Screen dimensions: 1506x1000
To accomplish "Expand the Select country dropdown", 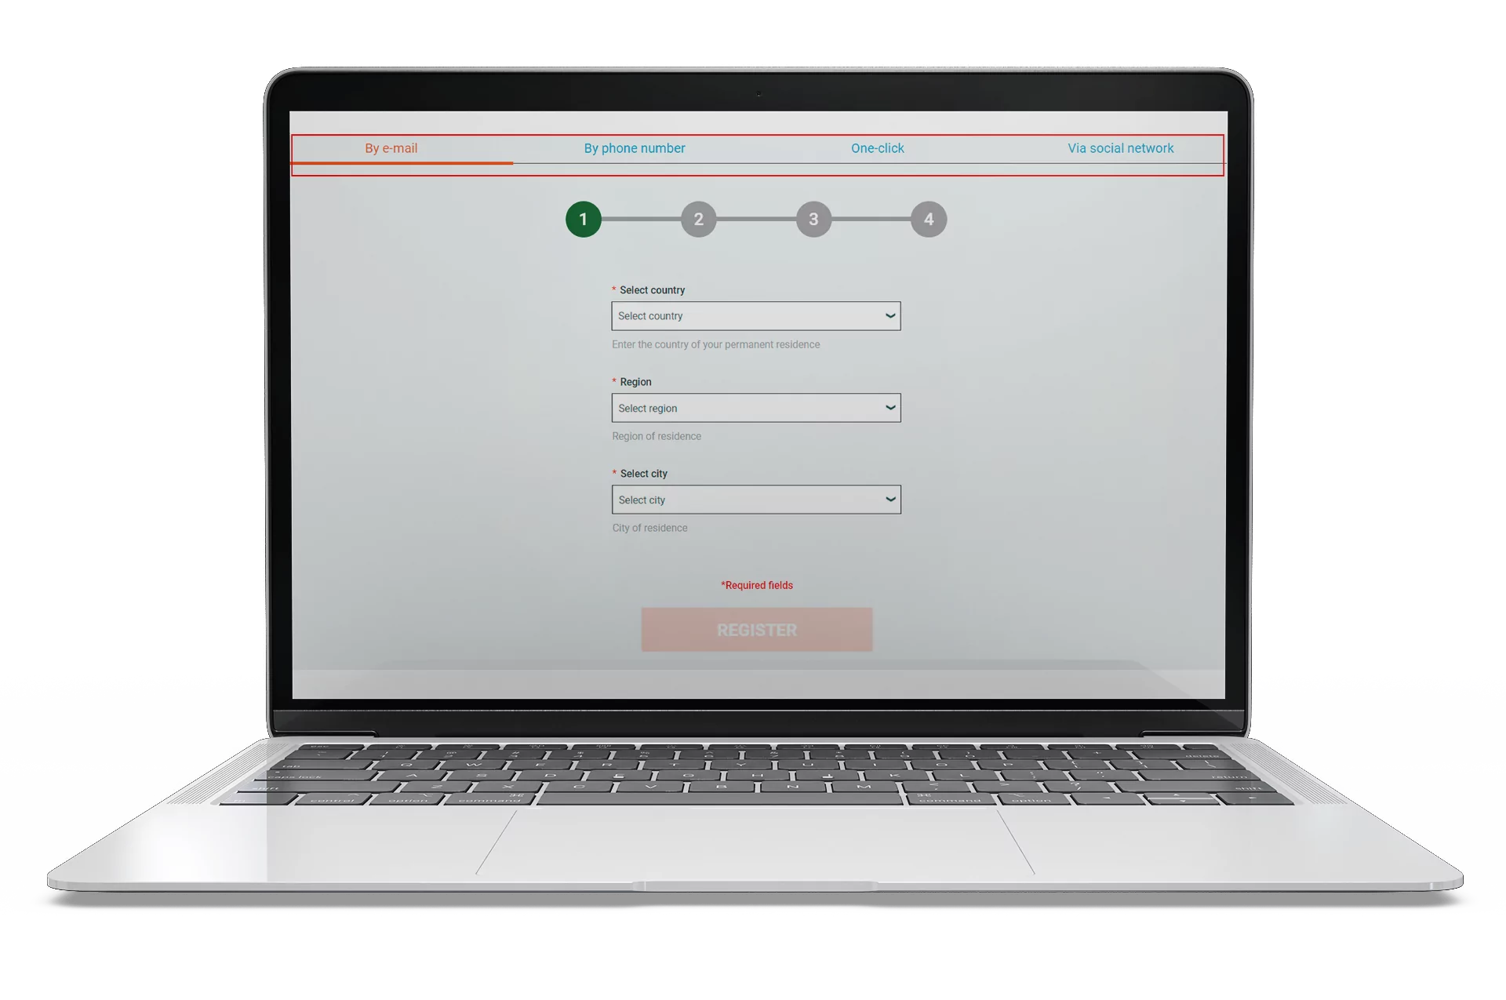I will 889,316.
